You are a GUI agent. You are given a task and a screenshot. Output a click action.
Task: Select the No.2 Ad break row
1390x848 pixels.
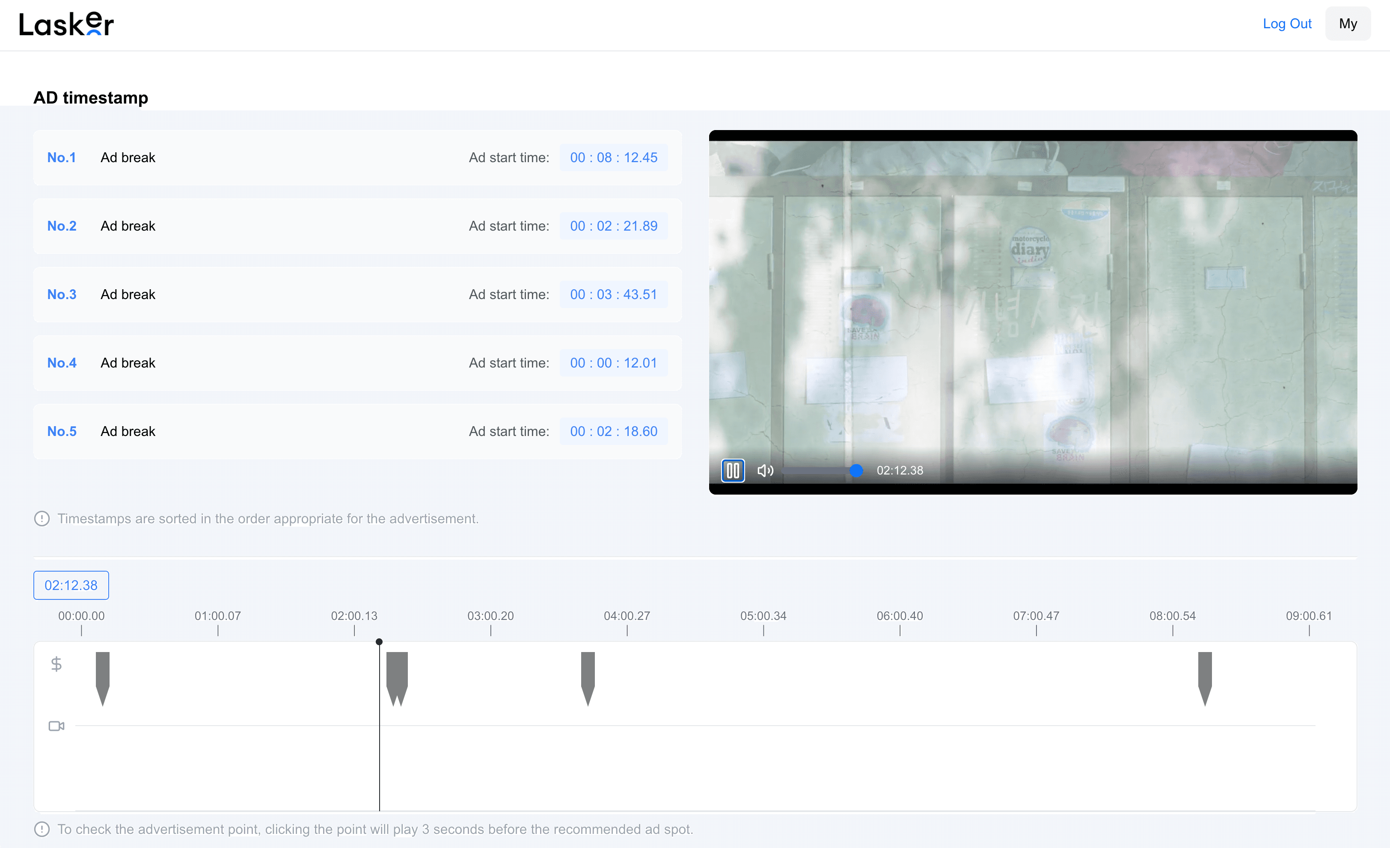point(358,226)
